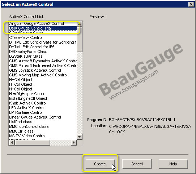The height and width of the screenshot is (174, 196).
Task: Click the vertical scrollbar thumb
Action: [79, 39]
